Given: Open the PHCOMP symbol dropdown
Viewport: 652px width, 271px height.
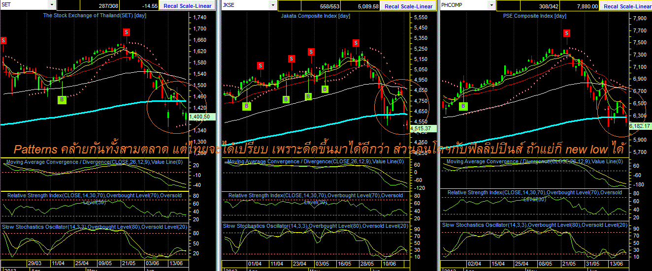Looking at the screenshot, I should pos(491,5).
